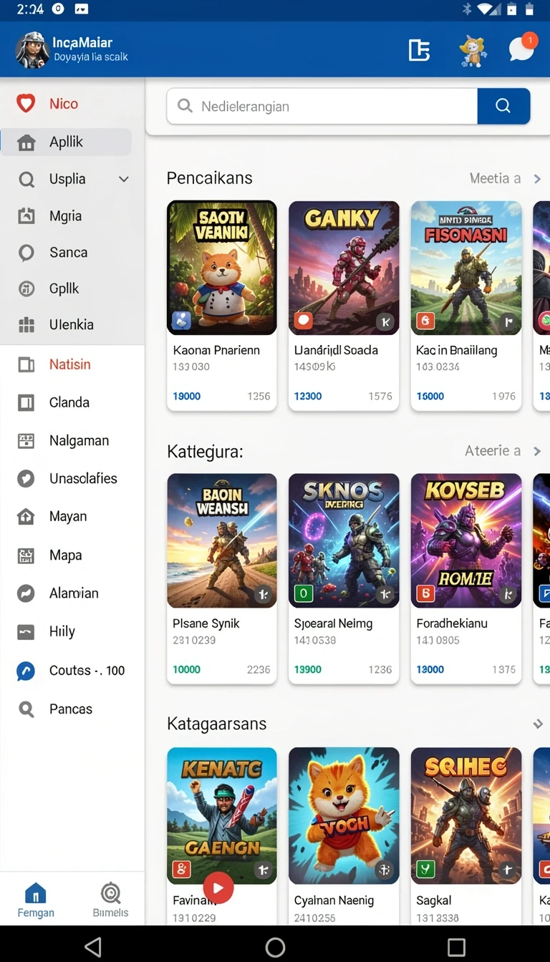Click the Usplia magnifier icon
This screenshot has width=550, height=962.
26,179
